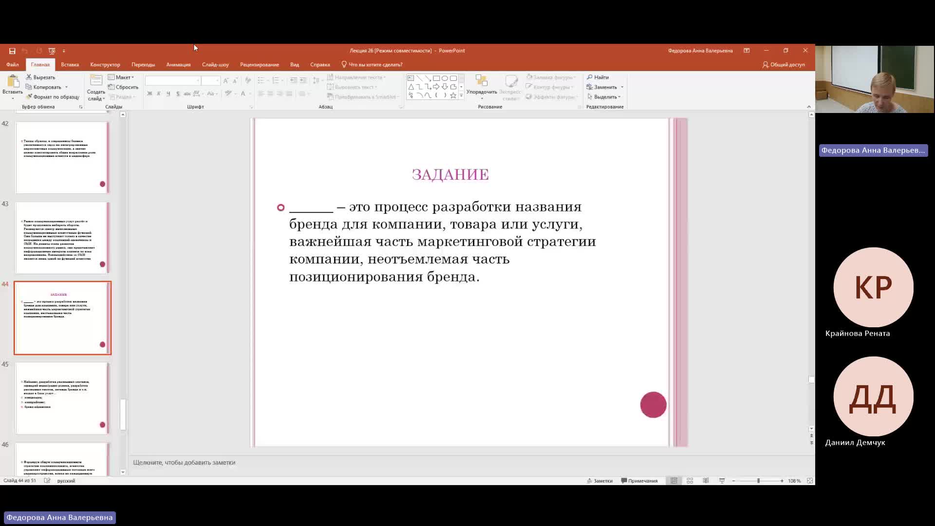935x526 pixels.
Task: Switch to Reading view icon
Action: click(x=706, y=481)
